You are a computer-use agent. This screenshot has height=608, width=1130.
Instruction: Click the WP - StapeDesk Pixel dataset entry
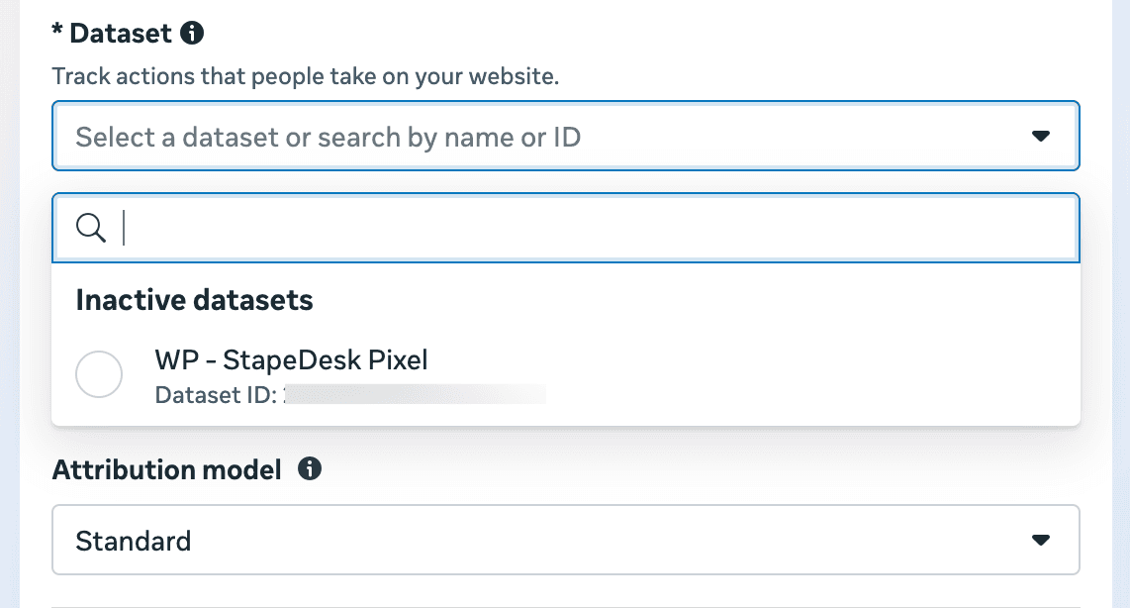(x=291, y=359)
